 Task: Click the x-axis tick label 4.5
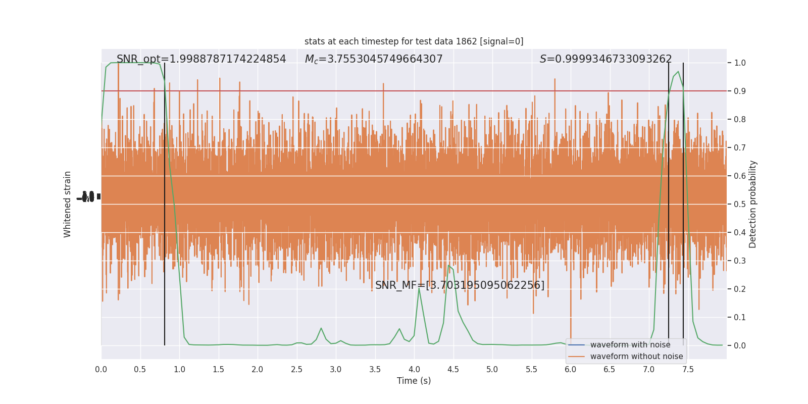pos(453,369)
